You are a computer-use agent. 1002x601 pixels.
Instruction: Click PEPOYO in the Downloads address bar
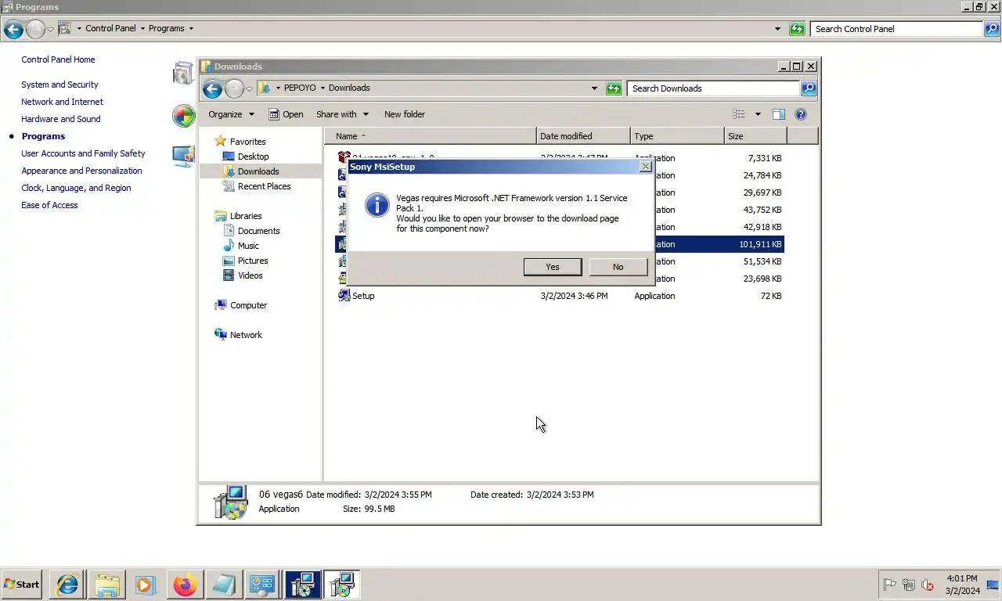[299, 88]
